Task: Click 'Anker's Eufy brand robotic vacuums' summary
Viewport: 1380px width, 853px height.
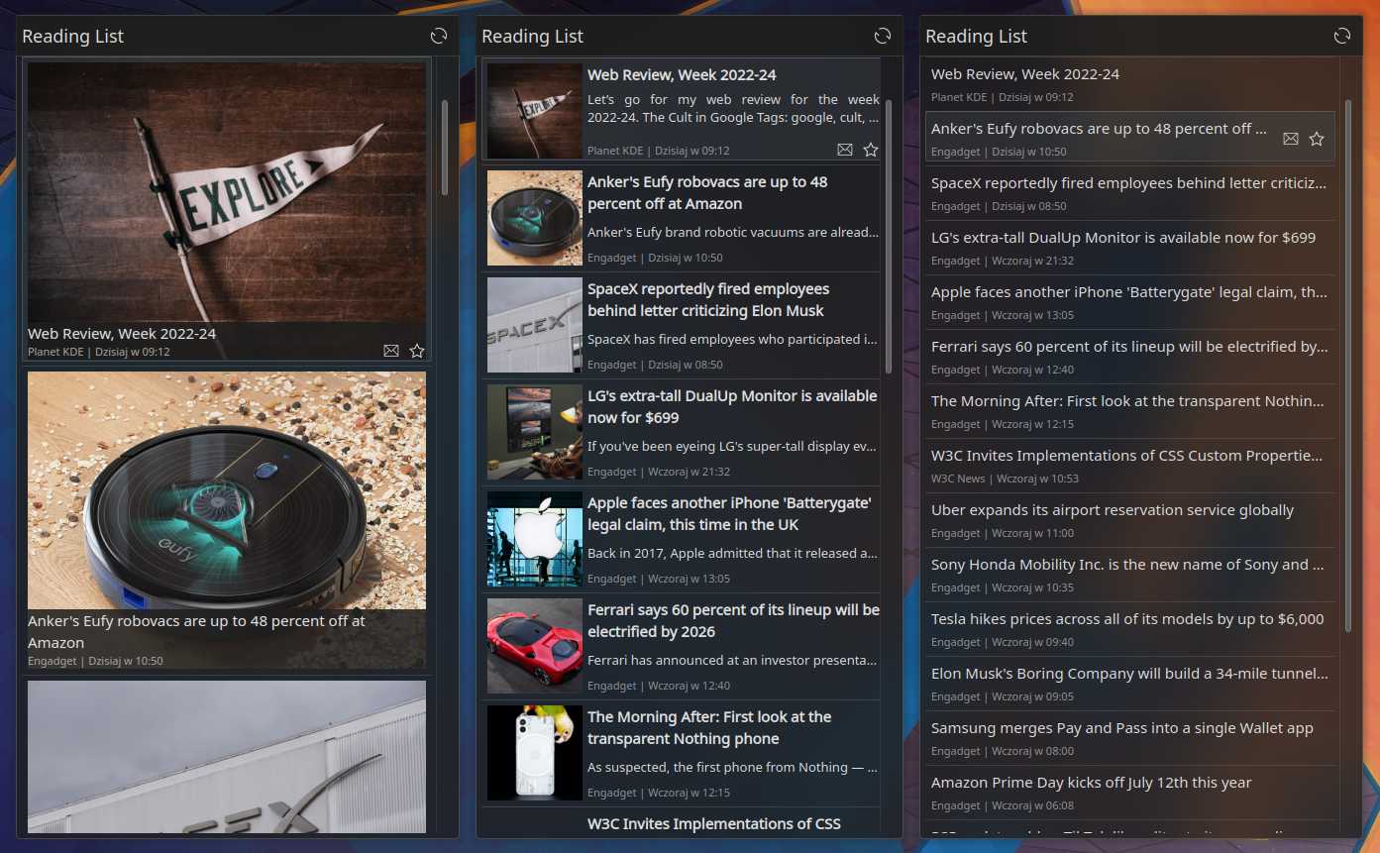Action: point(733,232)
